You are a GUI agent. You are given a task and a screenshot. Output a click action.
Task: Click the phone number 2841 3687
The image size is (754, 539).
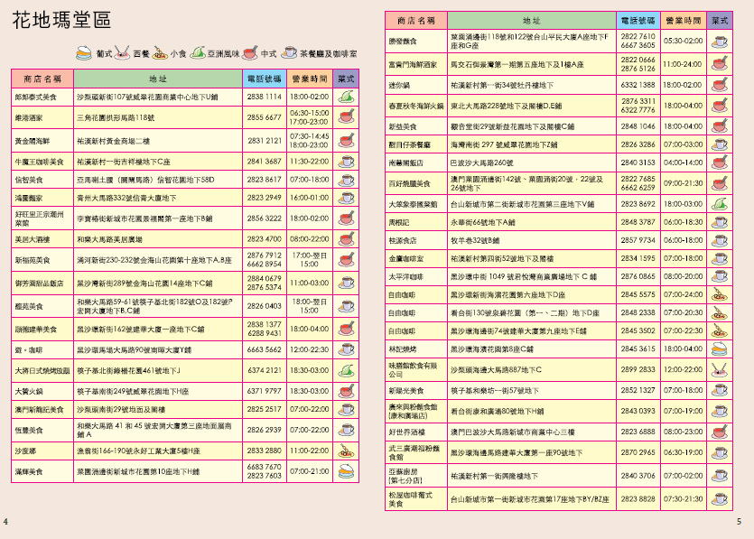[x=264, y=162]
